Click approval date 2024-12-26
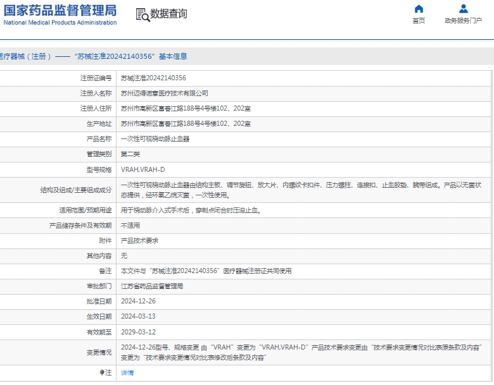Viewport: 494px width, 385px height. click(x=138, y=302)
